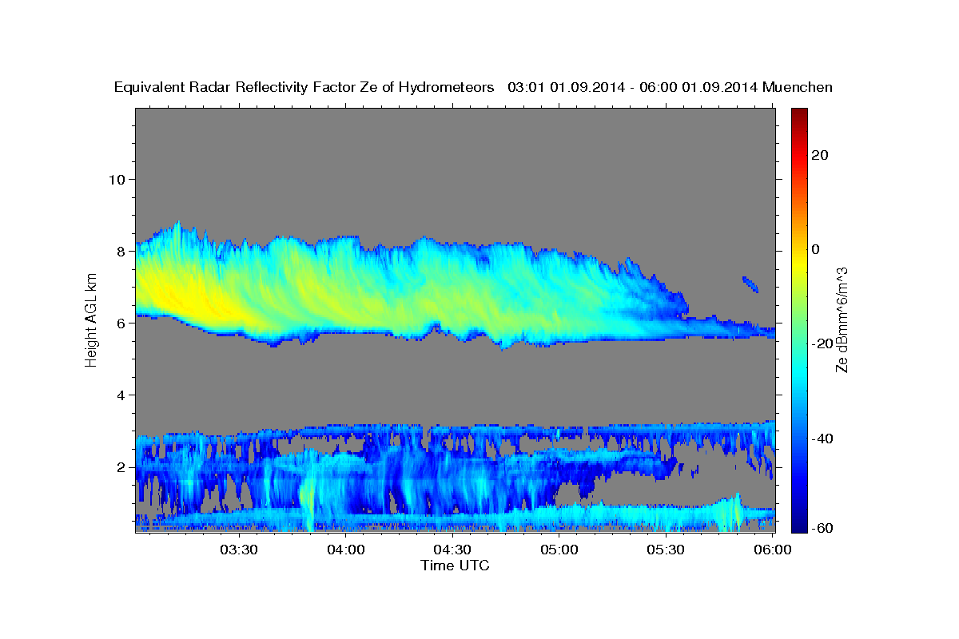Click the colorbar value label '0'
This screenshot has height=639, width=959.
[x=815, y=249]
